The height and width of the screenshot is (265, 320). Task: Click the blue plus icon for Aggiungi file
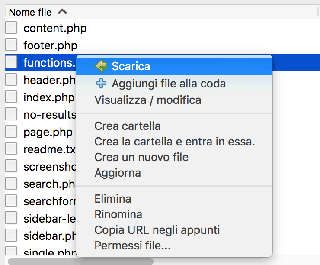(101, 84)
